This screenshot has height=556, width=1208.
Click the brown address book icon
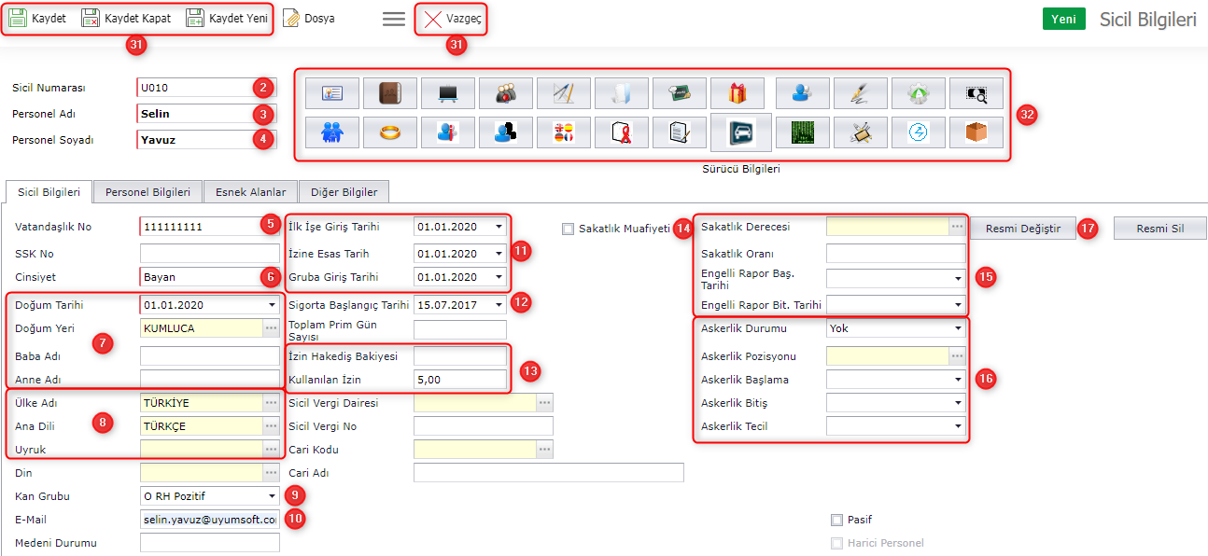[389, 93]
